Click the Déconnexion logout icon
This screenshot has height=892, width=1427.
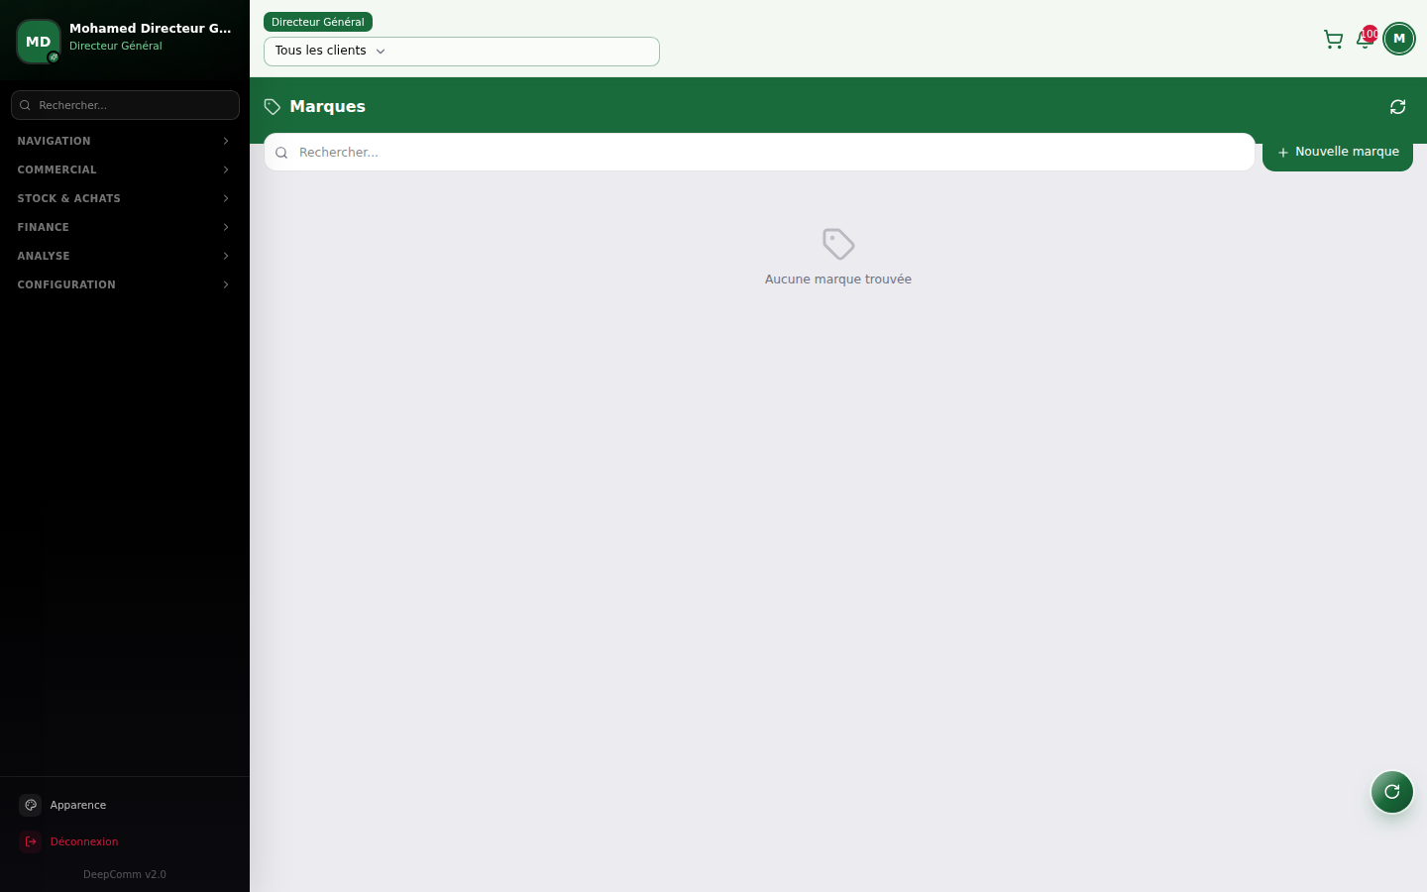coord(31,841)
